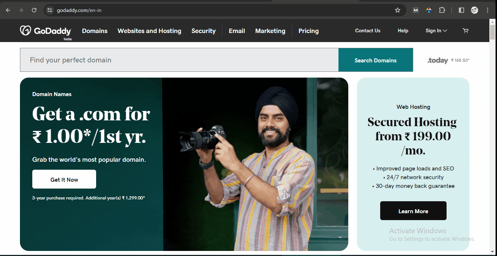Screen dimensions: 497x256
Task: Reload the page using the refresh icon
Action: click(34, 10)
